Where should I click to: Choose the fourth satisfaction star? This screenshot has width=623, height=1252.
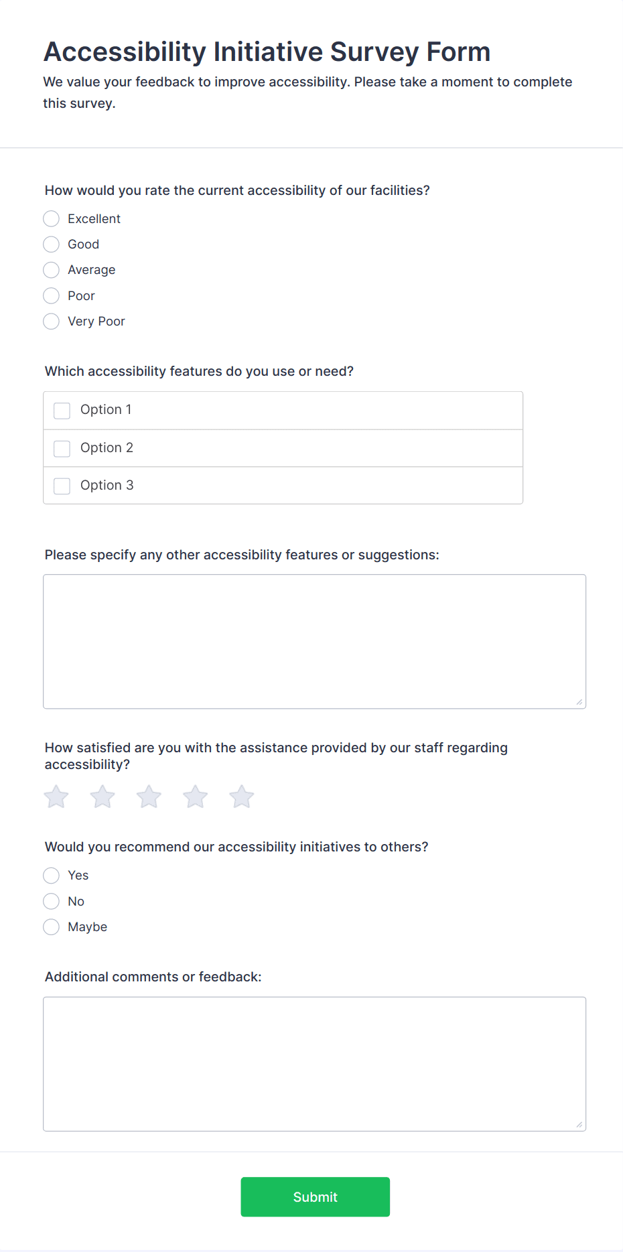[195, 797]
